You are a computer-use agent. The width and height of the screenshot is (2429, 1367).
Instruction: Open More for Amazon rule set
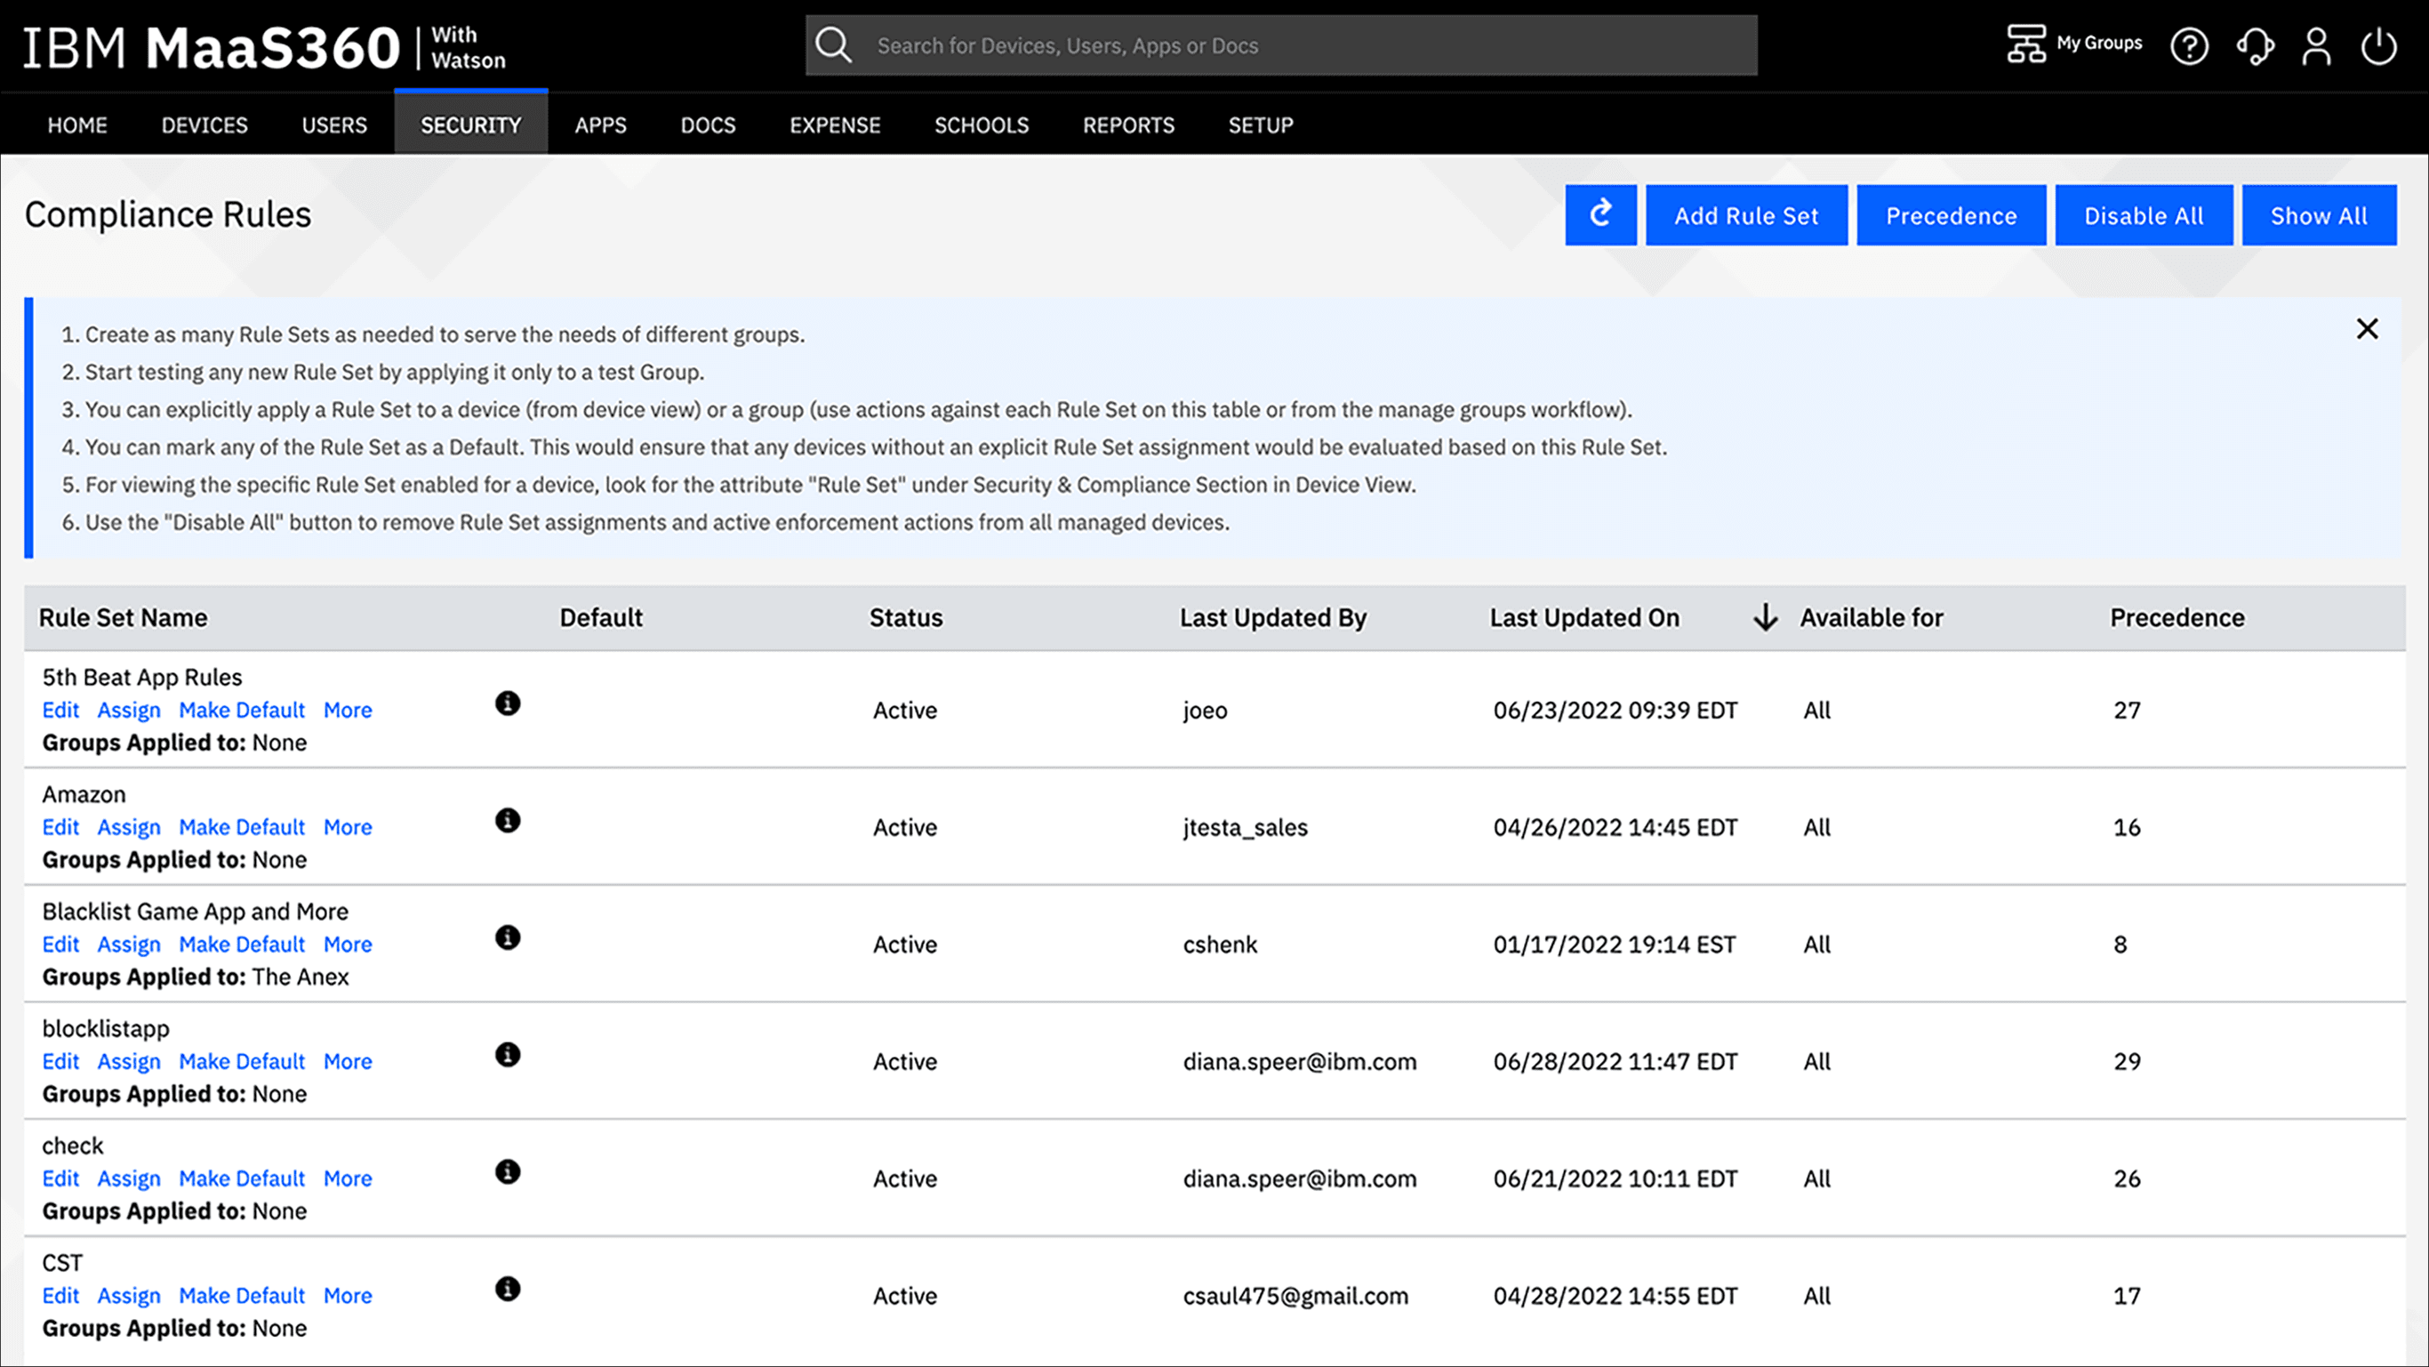(348, 827)
